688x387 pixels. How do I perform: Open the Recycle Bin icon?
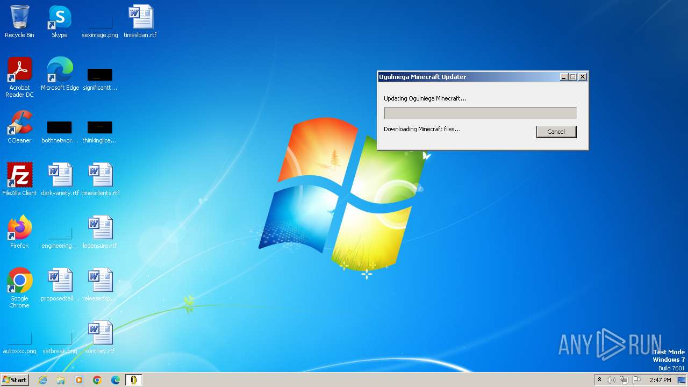click(x=19, y=22)
